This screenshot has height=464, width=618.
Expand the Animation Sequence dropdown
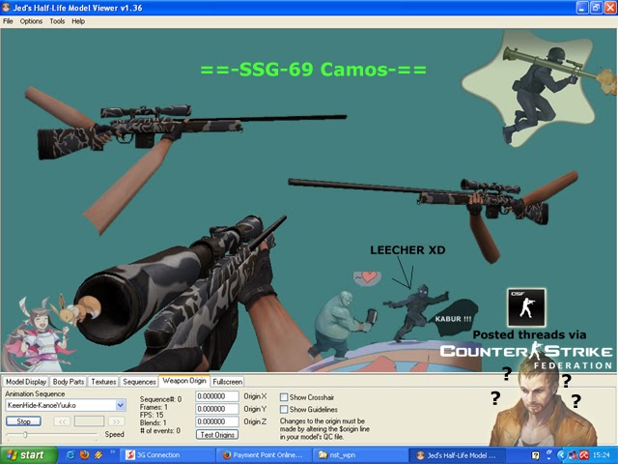pyautogui.click(x=121, y=405)
